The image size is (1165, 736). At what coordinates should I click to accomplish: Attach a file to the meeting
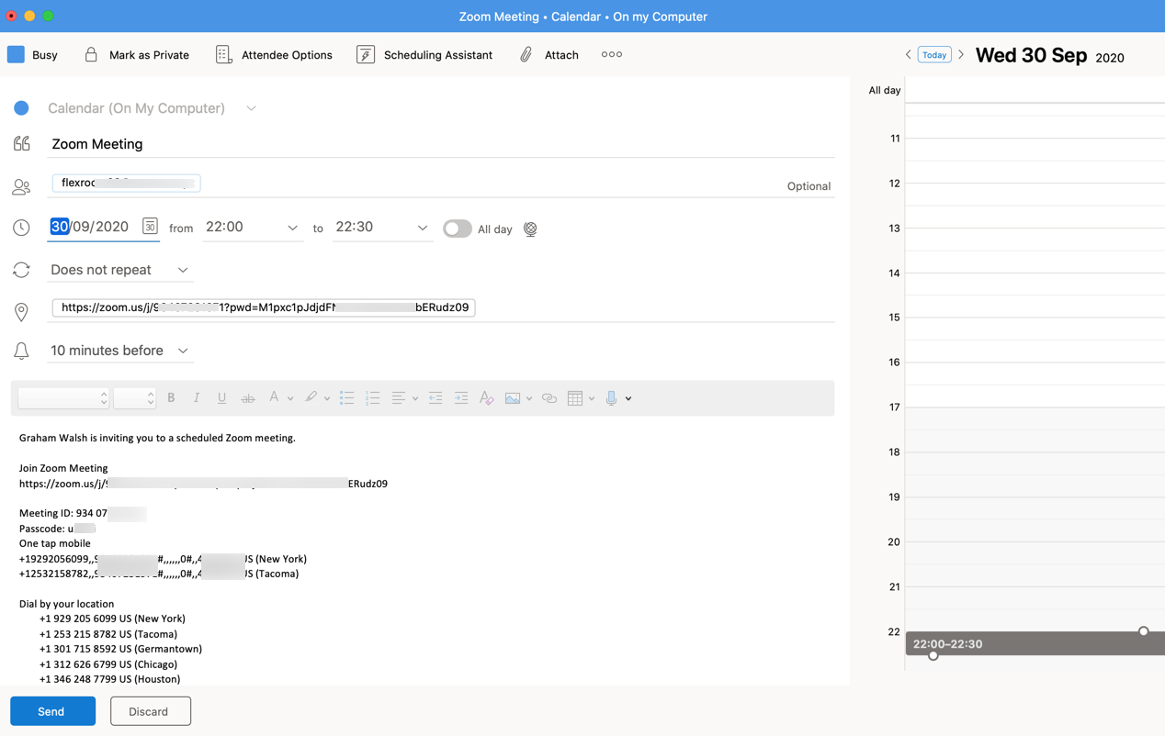[549, 54]
